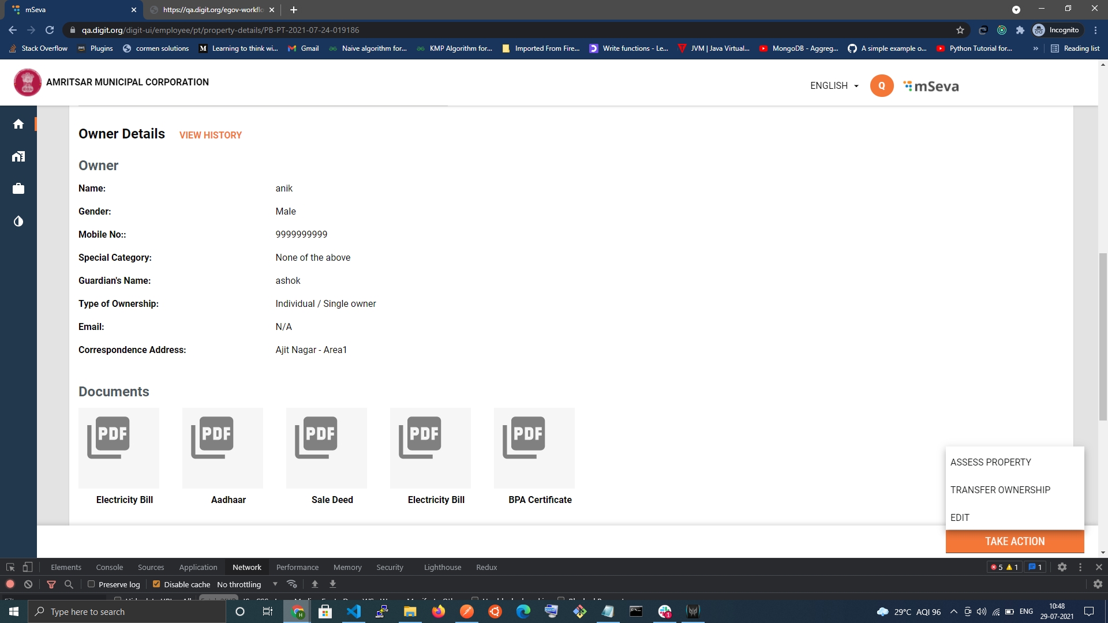1108x623 pixels.
Task: Expand hidden bookmarks chevron
Action: (x=1036, y=48)
